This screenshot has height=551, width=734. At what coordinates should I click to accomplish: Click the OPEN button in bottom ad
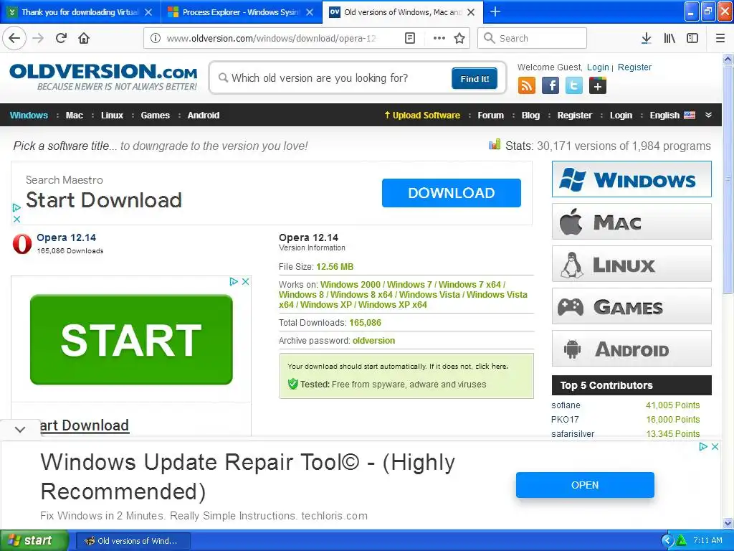pyautogui.click(x=585, y=485)
